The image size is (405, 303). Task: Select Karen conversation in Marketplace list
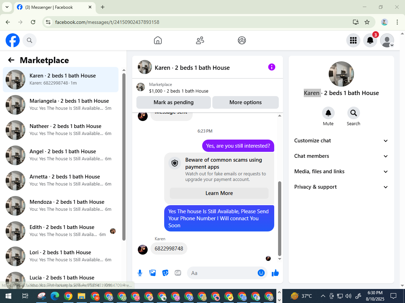pyautogui.click(x=61, y=80)
